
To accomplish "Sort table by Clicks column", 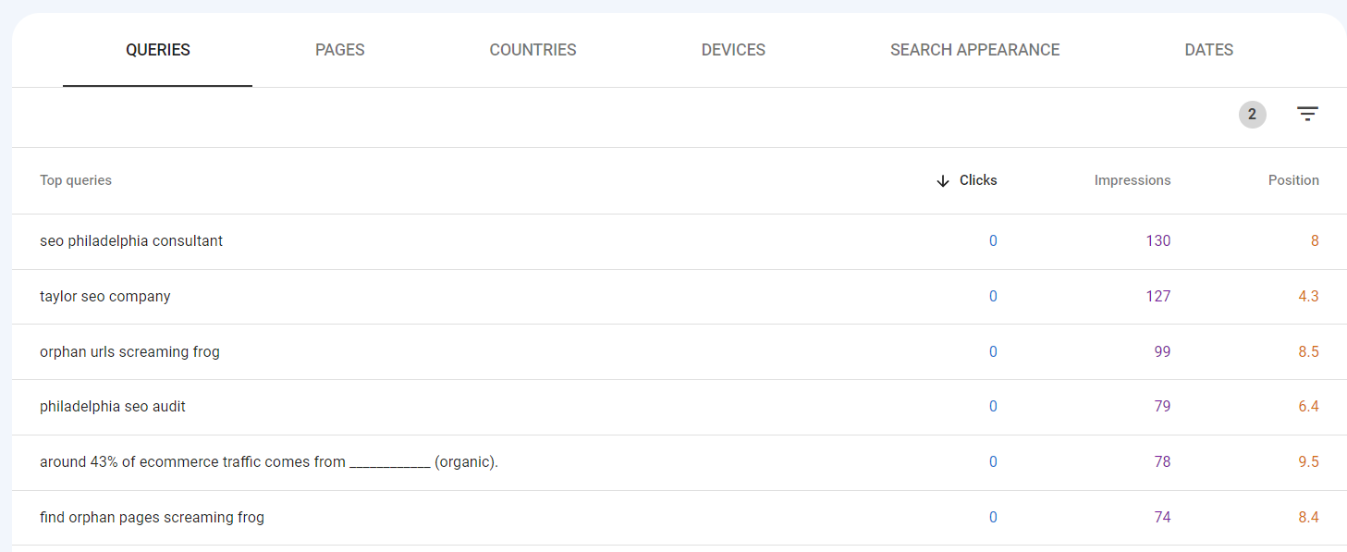I will 978,180.
